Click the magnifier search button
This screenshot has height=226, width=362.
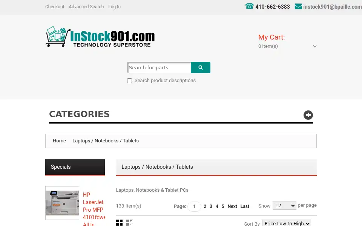click(200, 67)
